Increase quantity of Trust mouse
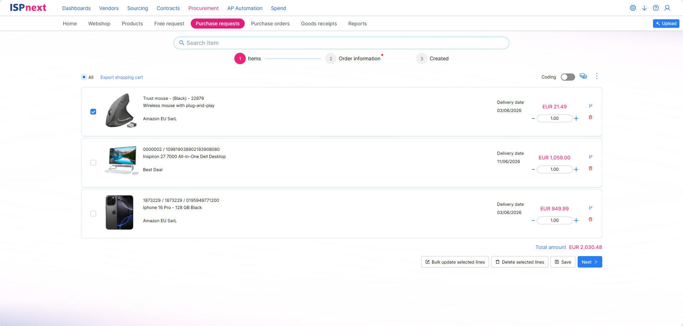Viewport: 683px width, 326px height. pyautogui.click(x=576, y=118)
